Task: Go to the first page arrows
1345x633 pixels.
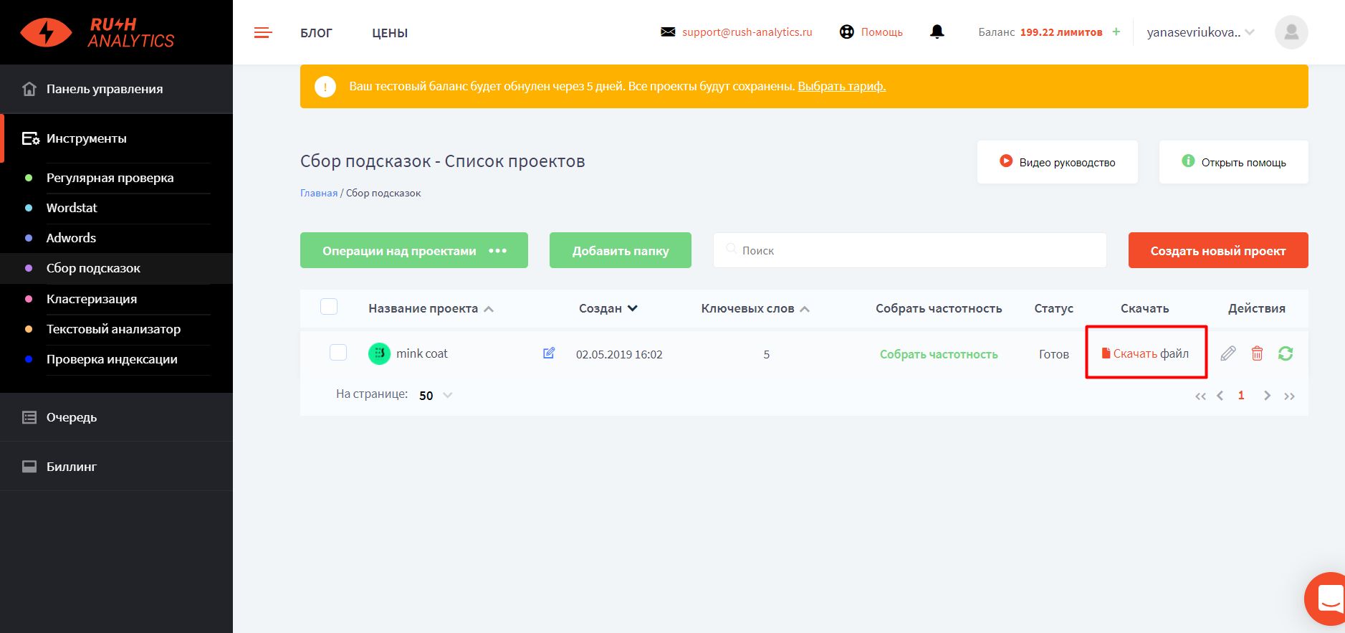Action: click(x=1200, y=396)
